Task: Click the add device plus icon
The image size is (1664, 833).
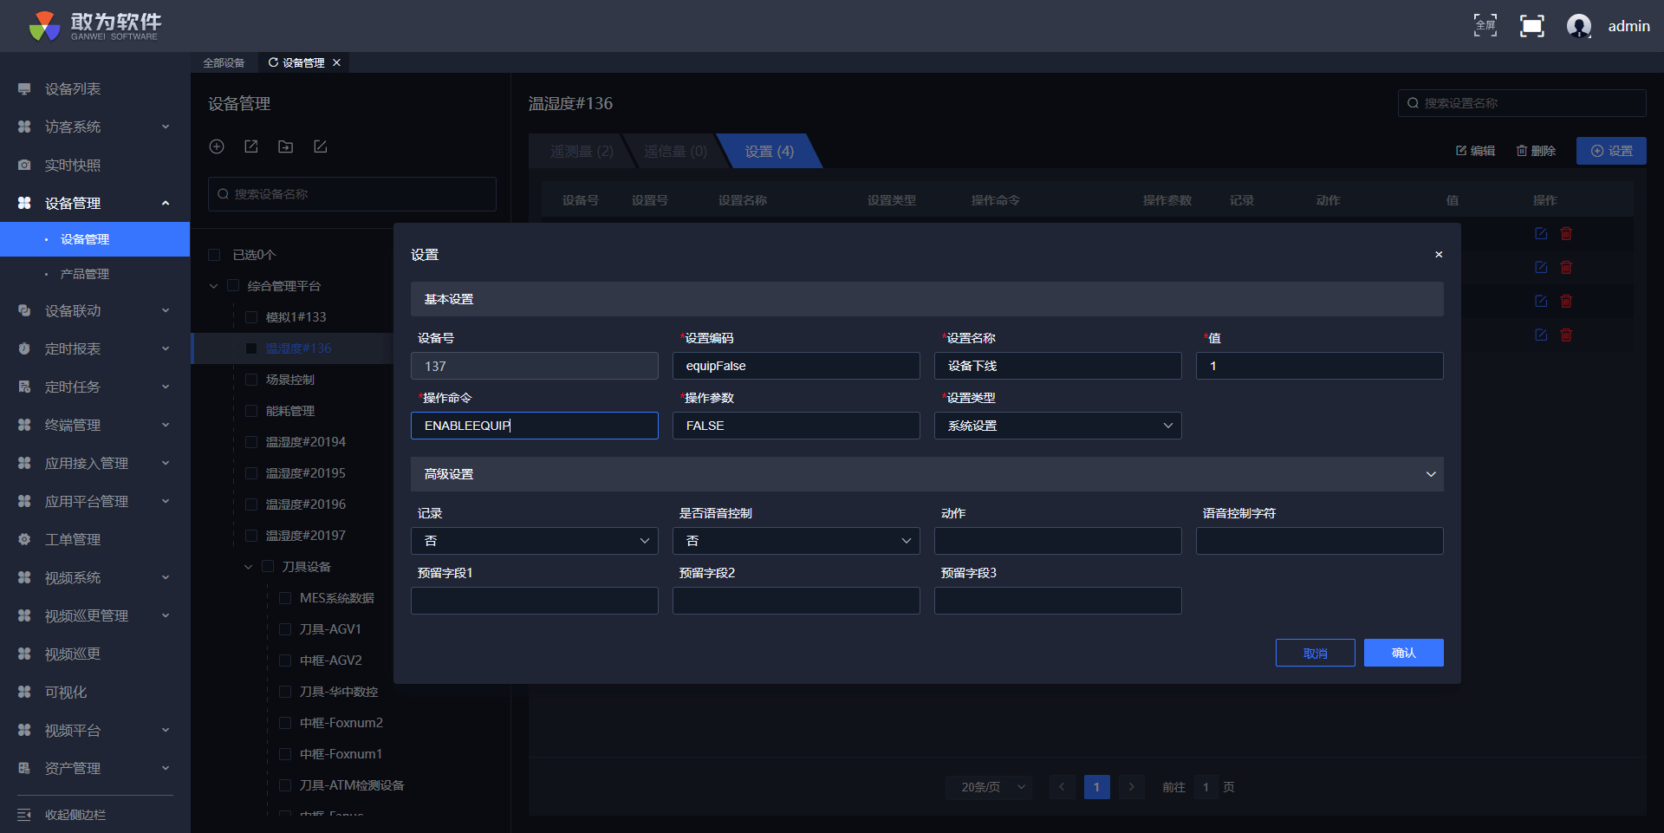Action: (217, 146)
